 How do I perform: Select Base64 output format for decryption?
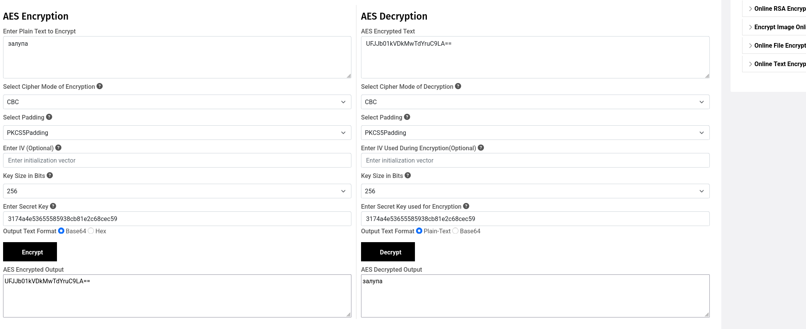[455, 231]
